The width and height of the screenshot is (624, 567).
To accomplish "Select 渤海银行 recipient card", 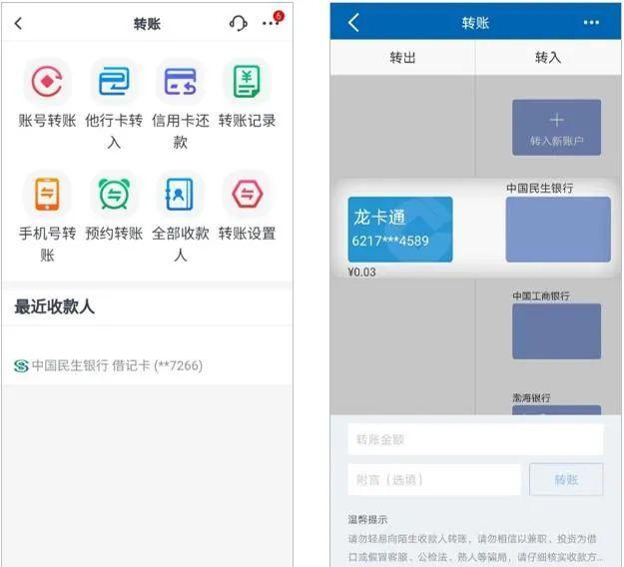I will coord(556,410).
